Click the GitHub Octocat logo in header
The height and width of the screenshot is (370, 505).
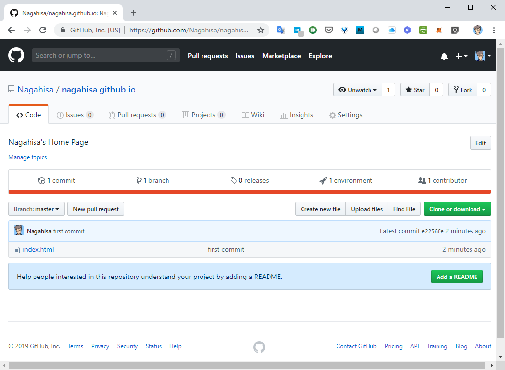(x=16, y=55)
